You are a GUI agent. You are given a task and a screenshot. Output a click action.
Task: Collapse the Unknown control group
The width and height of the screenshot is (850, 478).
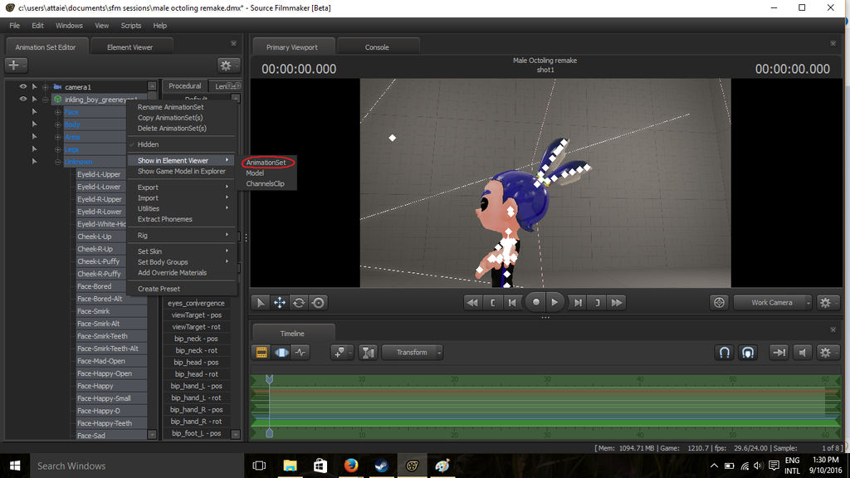coord(57,162)
